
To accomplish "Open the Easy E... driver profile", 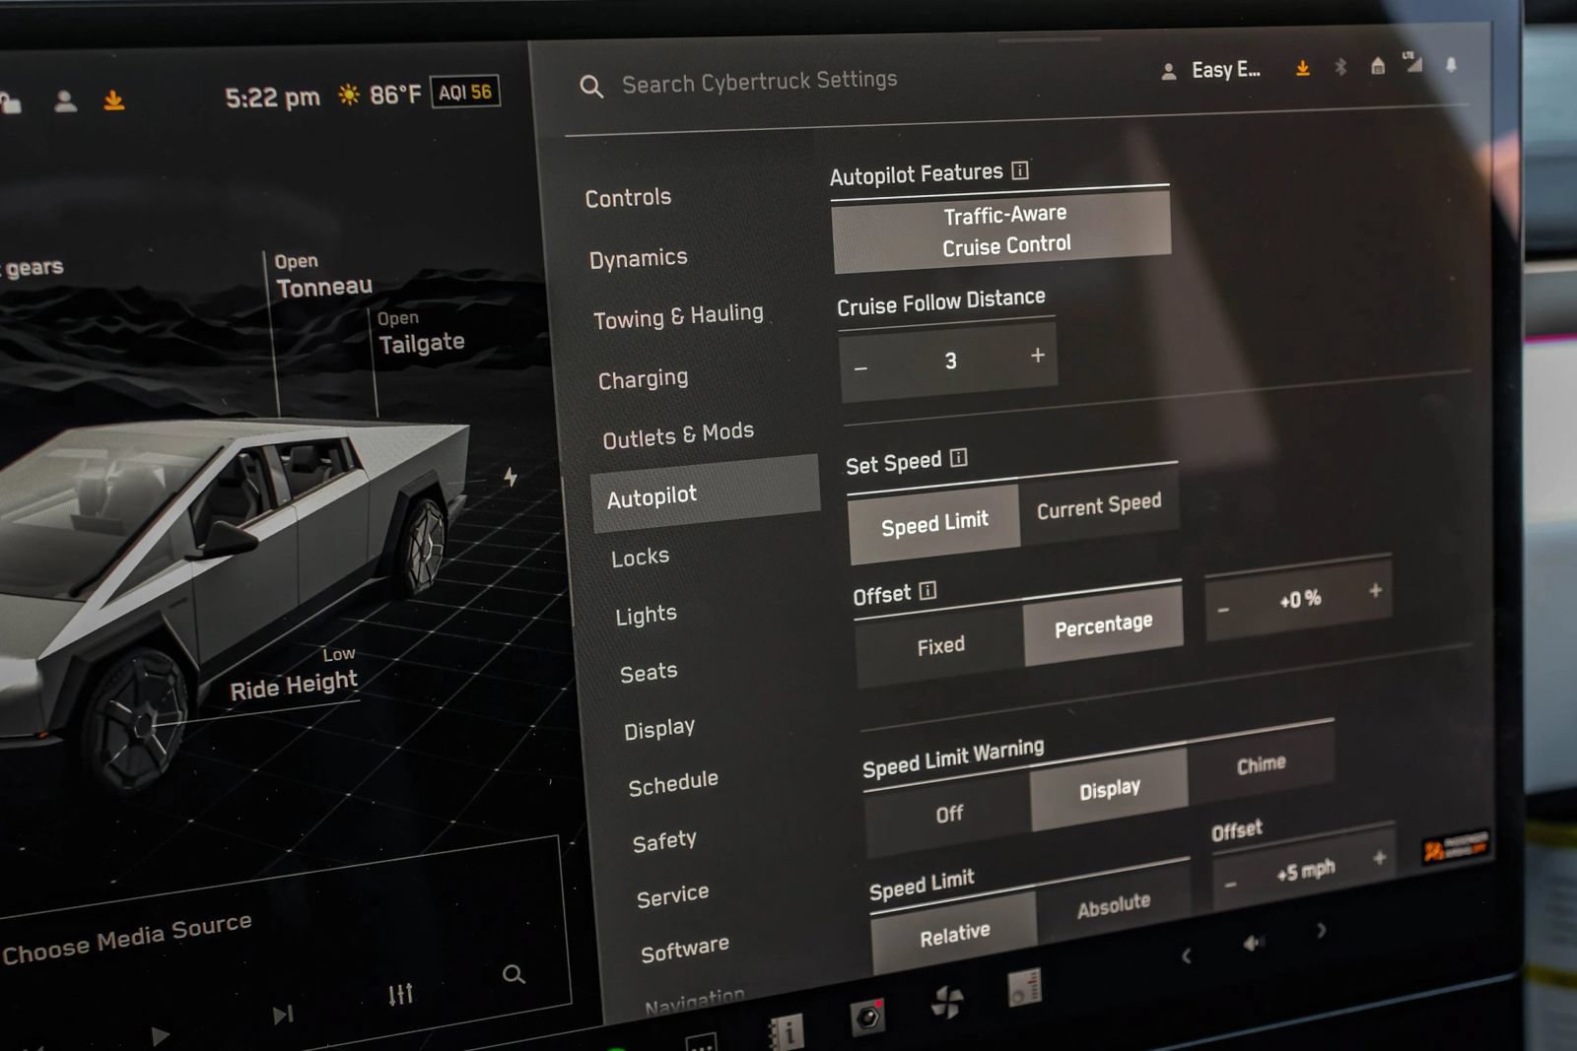I will point(1211,70).
